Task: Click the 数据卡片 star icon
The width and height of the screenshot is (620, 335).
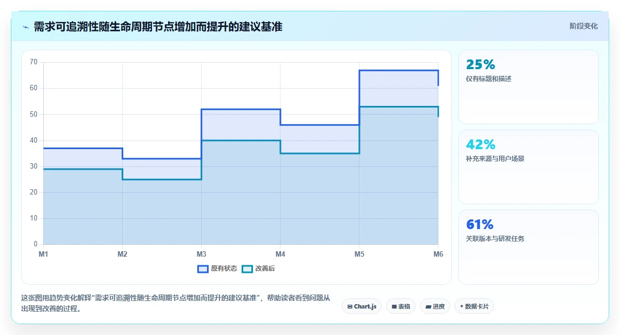Action: click(462, 306)
